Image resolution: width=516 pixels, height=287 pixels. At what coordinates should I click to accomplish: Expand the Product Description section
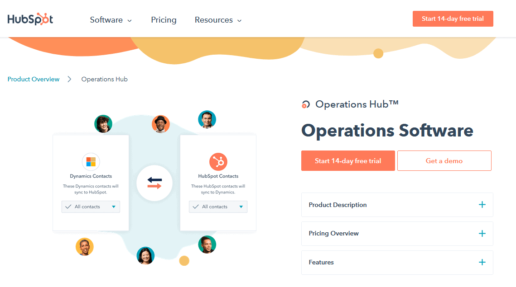397,205
